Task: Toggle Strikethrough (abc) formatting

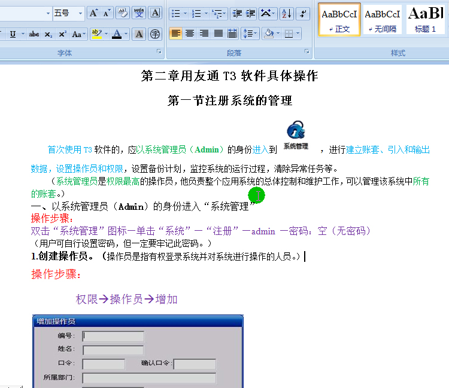Action: (x=34, y=34)
